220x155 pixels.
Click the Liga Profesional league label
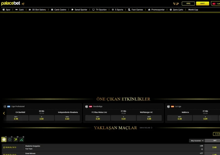[18, 107]
